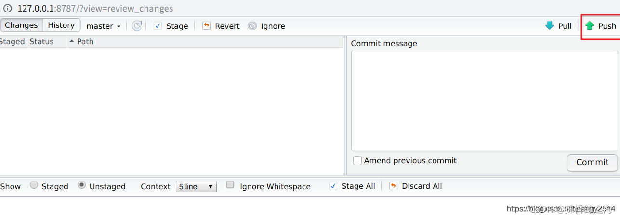Click the Revert icon in toolbar

207,26
